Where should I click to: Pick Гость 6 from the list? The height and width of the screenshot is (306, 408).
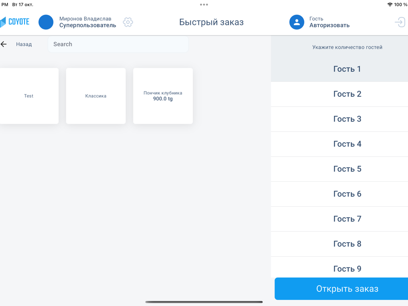(x=347, y=194)
